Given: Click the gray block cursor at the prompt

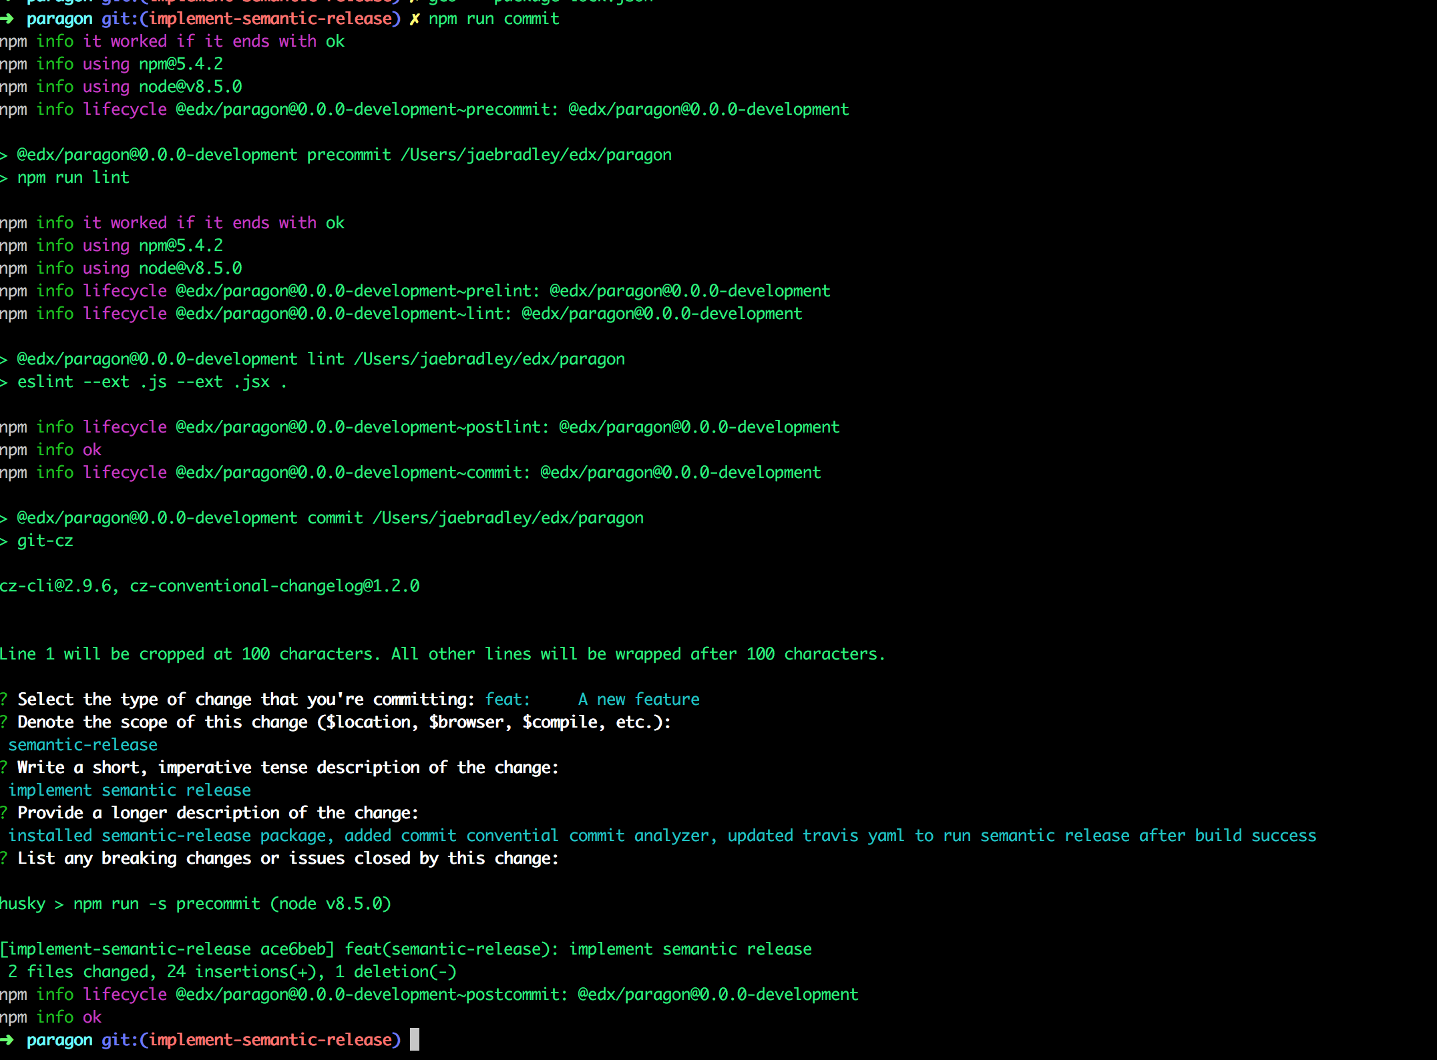Looking at the screenshot, I should [415, 1039].
